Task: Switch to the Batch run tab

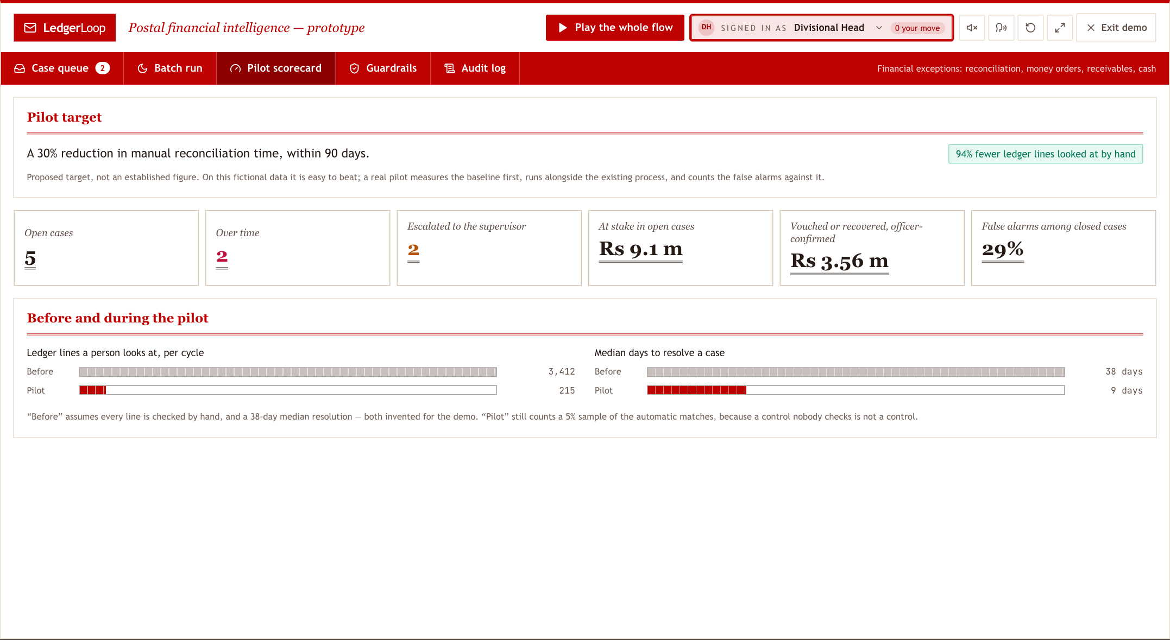Action: tap(170, 68)
